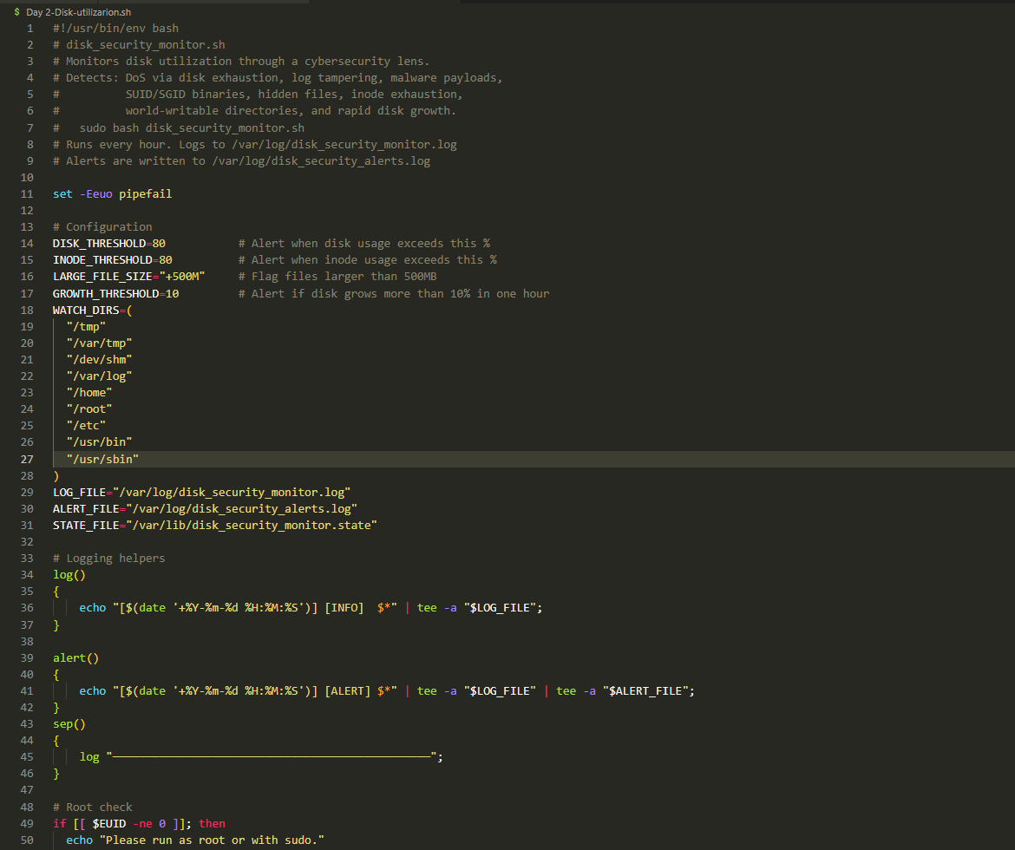Screen dimensions: 1015x850
Task: Click [INFO] tag in log echo
Action: coord(344,608)
